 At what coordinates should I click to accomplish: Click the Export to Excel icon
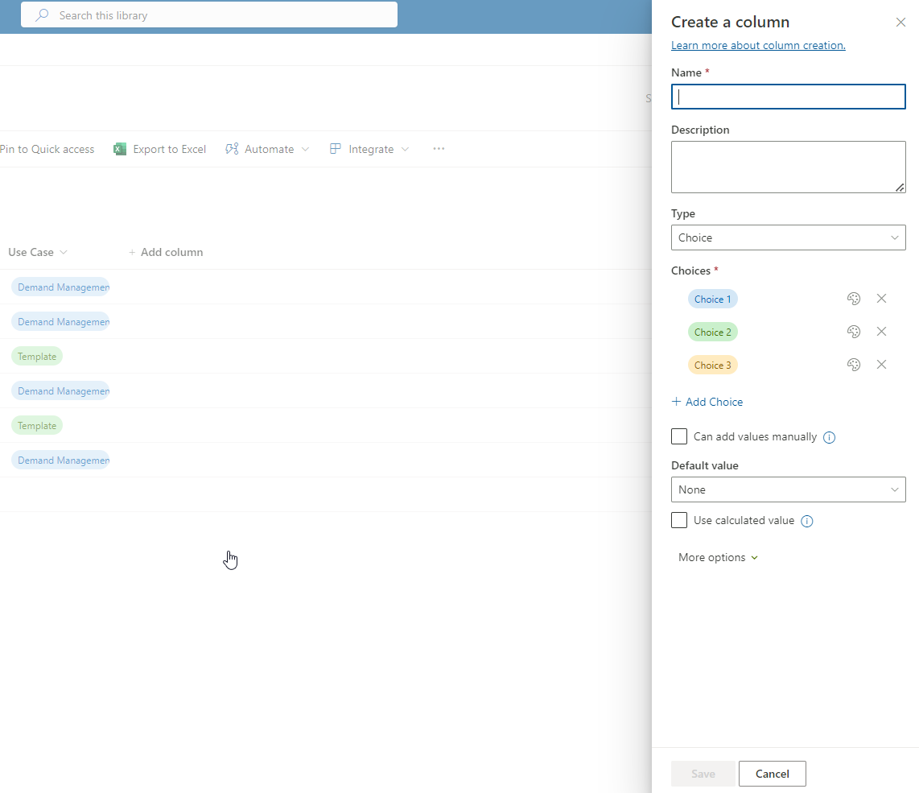[120, 149]
